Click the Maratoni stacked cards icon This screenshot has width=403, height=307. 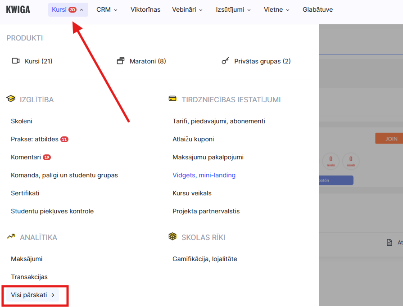pos(120,61)
